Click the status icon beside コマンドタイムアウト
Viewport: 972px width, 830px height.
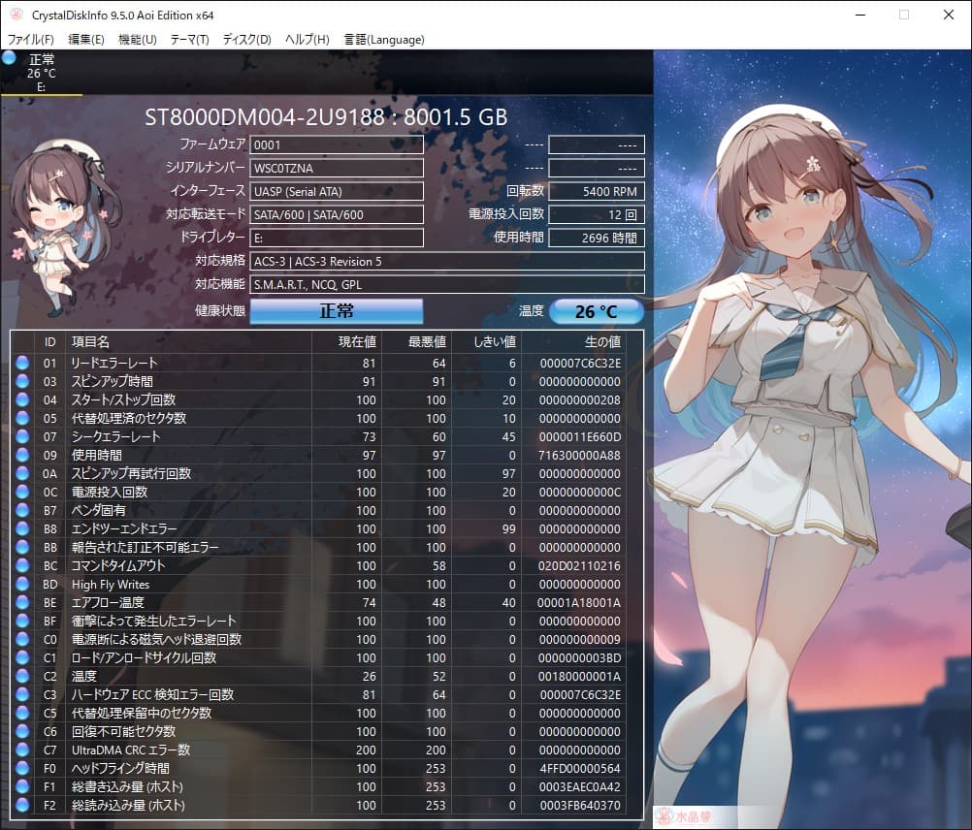click(23, 565)
